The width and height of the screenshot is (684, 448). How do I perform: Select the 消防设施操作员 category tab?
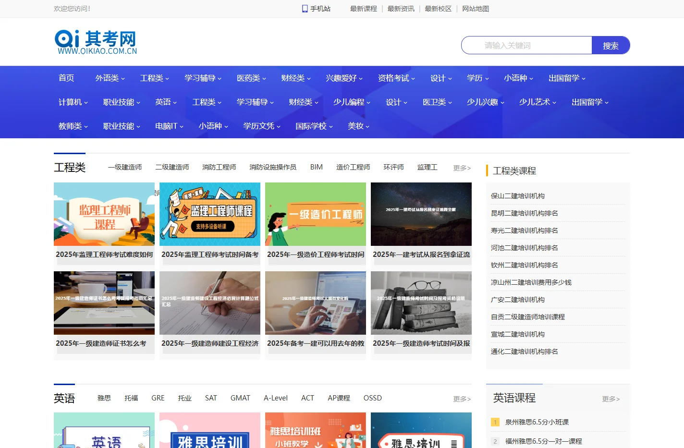tap(273, 167)
